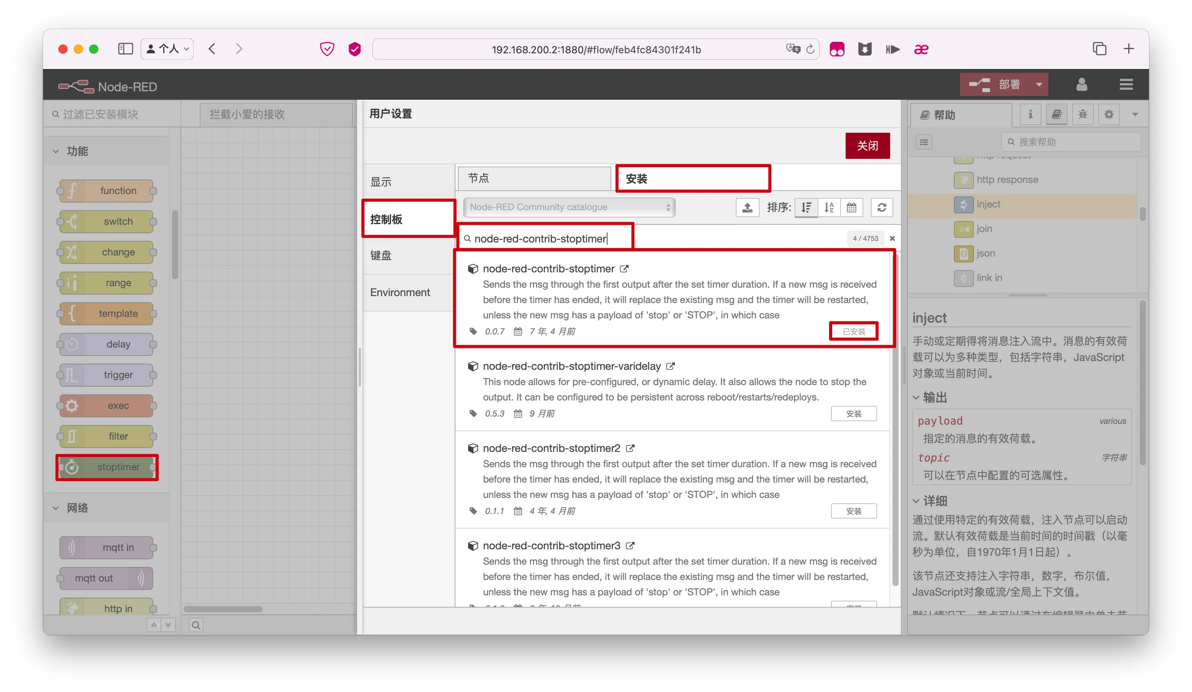Open the 拦截小爱的接收 flow tab
This screenshot has height=692, width=1192.
point(277,114)
